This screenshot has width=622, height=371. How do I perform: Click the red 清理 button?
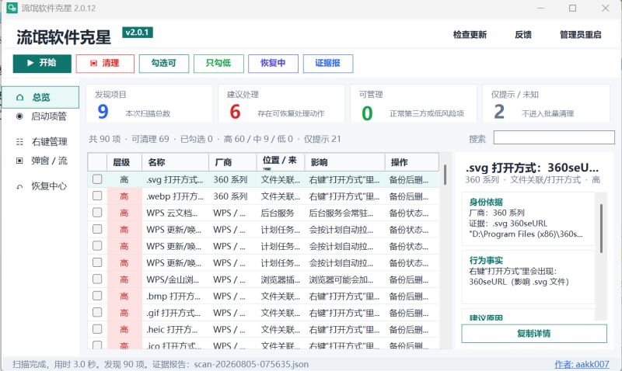[105, 64]
